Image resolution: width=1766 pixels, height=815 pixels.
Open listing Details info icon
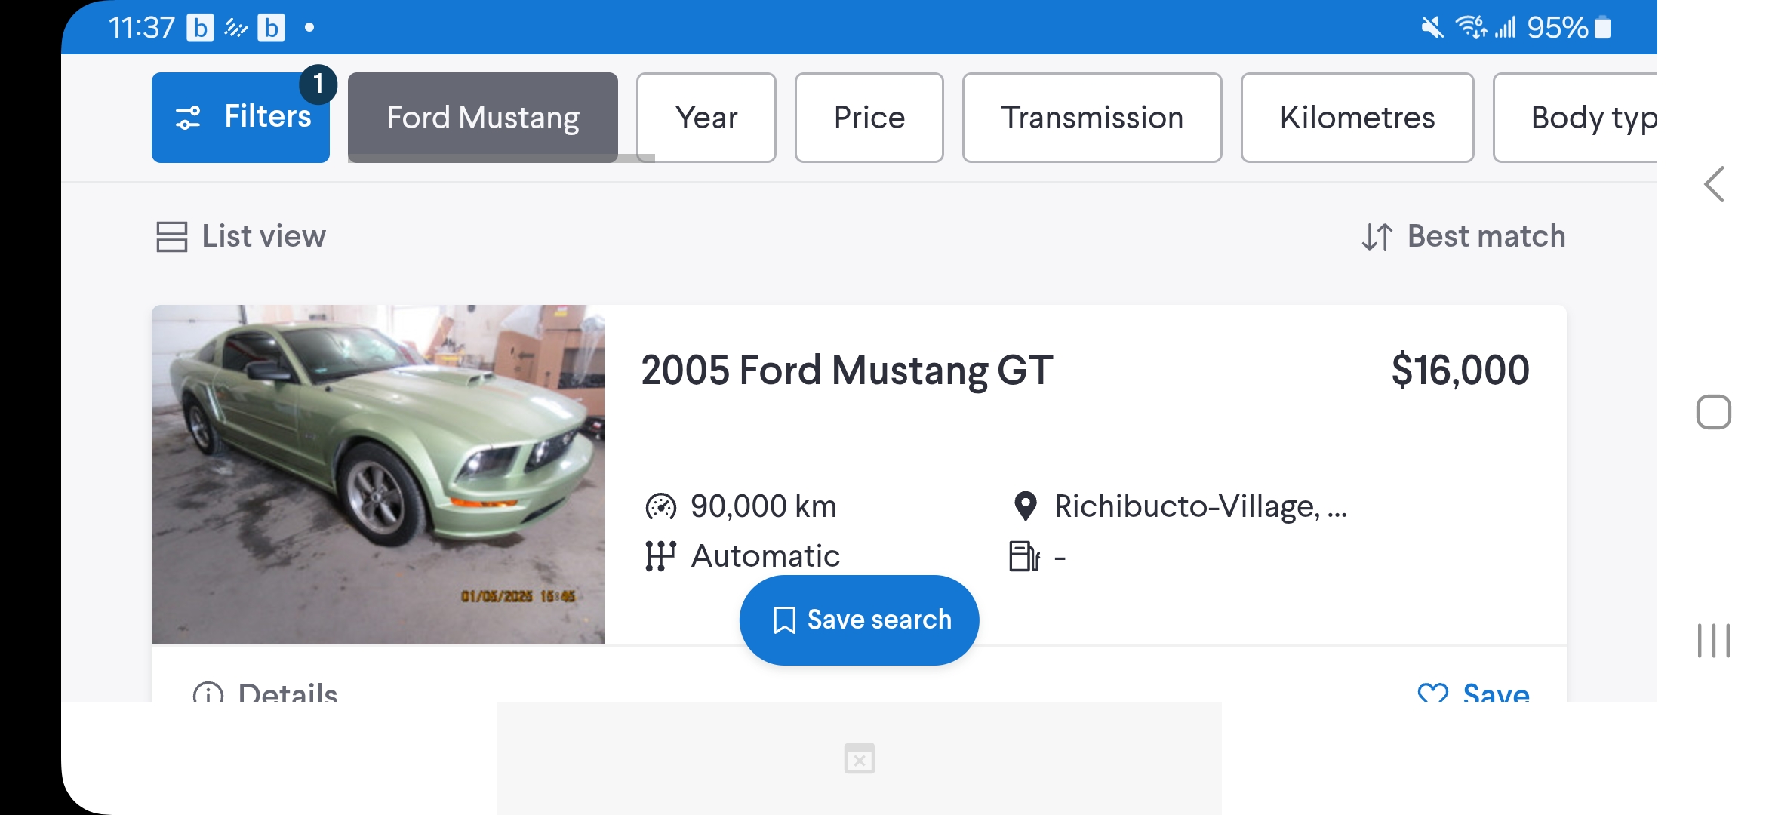click(208, 692)
